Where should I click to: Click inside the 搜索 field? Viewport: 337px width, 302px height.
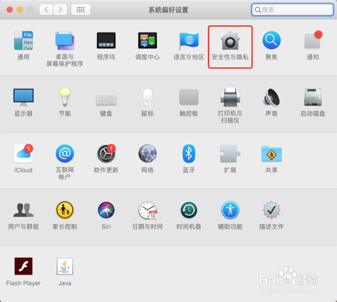click(x=292, y=10)
